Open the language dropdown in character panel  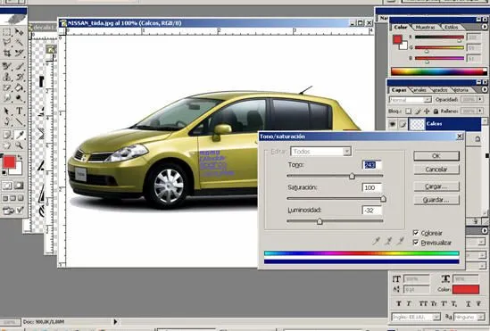(x=416, y=317)
